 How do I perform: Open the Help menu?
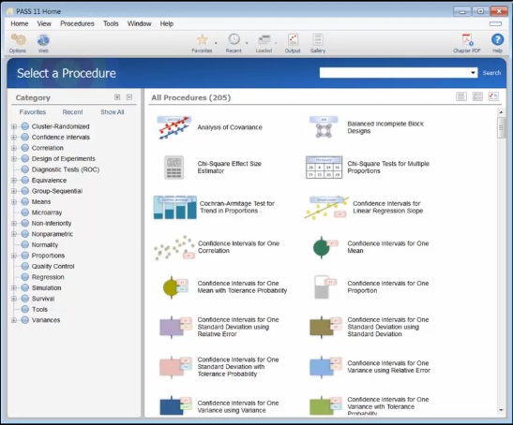point(167,23)
